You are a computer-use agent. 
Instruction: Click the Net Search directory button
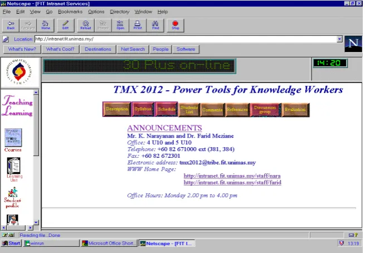(x=133, y=50)
